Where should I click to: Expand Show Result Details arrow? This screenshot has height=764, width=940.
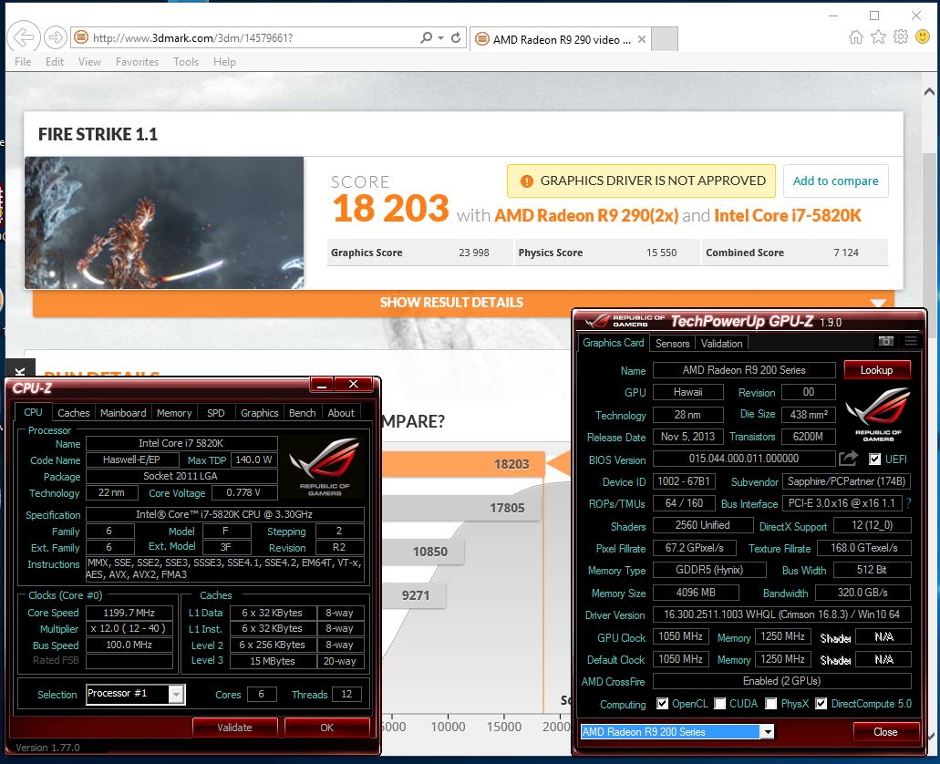pyautogui.click(x=878, y=303)
